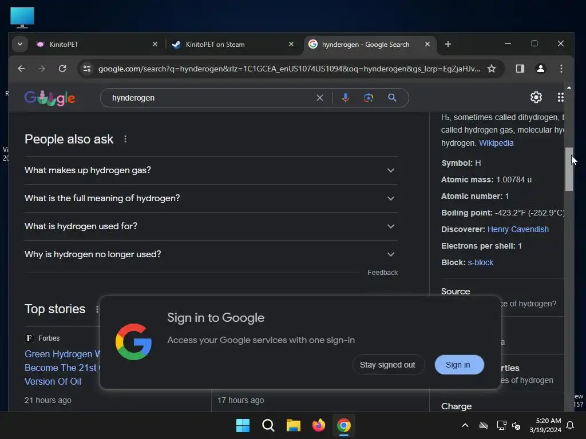Image resolution: width=586 pixels, height=439 pixels.
Task: Expand "Why is hydrogen no longer used?"
Action: (x=211, y=254)
